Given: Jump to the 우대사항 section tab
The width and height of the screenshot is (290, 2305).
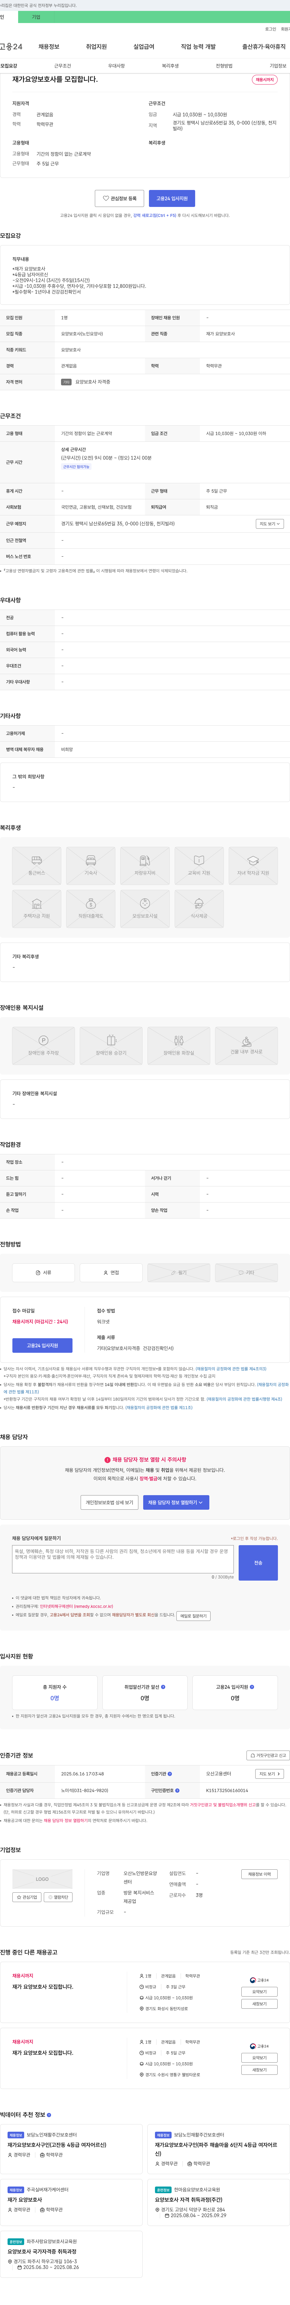Looking at the screenshot, I should point(117,66).
